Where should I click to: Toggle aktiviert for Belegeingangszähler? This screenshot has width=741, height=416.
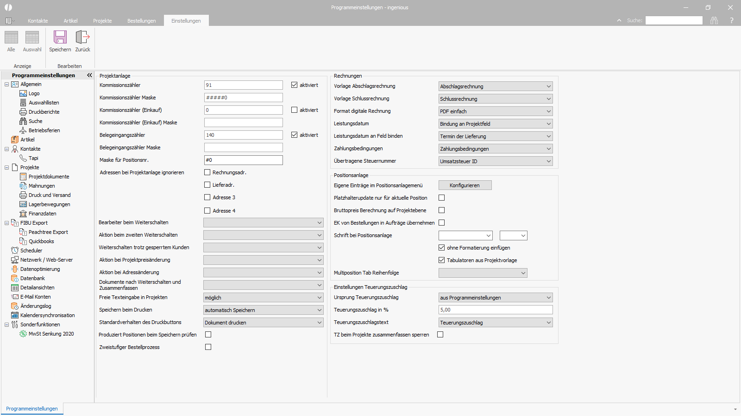pyautogui.click(x=294, y=135)
